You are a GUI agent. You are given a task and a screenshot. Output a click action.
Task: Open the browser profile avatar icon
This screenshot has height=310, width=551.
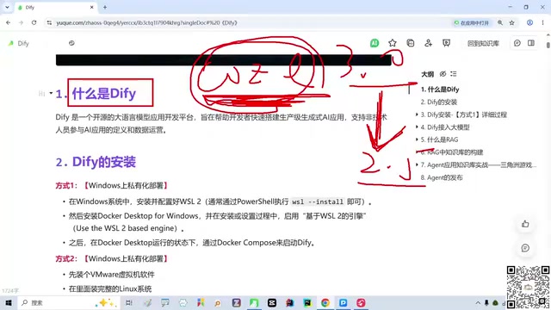(529, 22)
